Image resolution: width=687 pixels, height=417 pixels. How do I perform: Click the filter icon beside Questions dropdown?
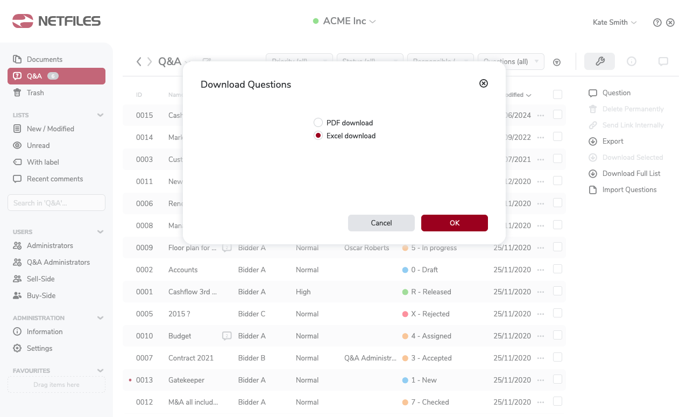557,62
